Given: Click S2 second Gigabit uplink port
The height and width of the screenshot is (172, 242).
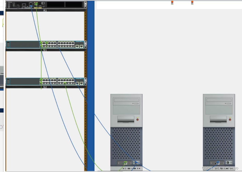Looking at the screenshot, I should tap(81, 83).
